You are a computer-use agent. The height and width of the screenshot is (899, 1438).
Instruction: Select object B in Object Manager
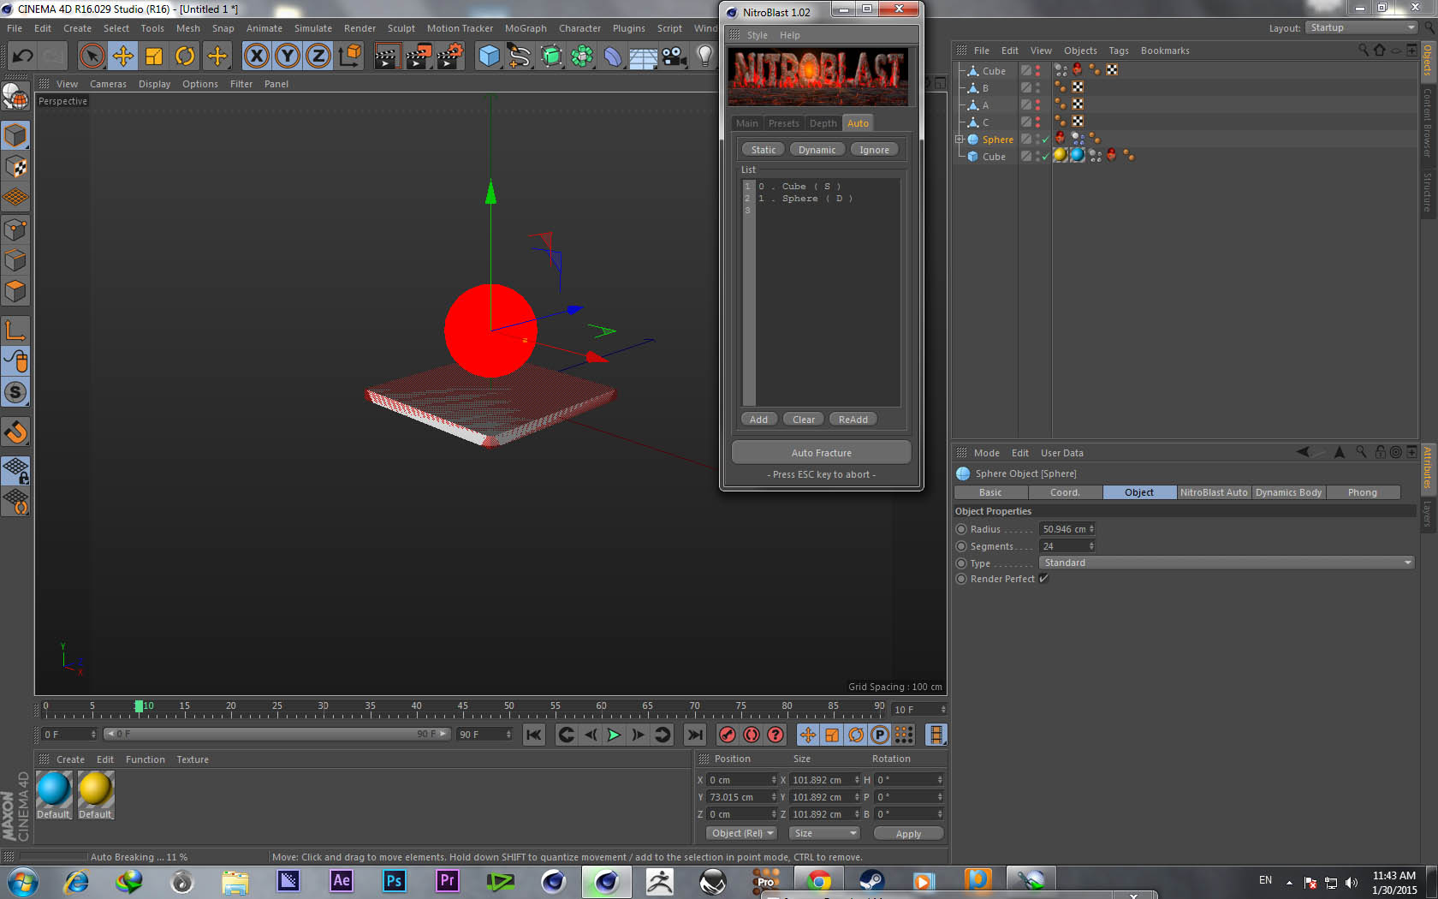click(x=985, y=88)
